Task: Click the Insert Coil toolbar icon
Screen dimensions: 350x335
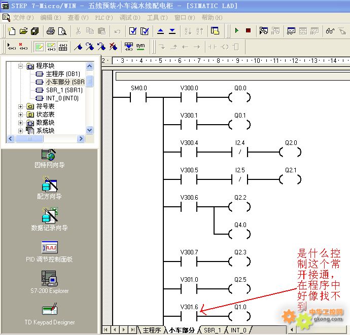Action: 225,47
